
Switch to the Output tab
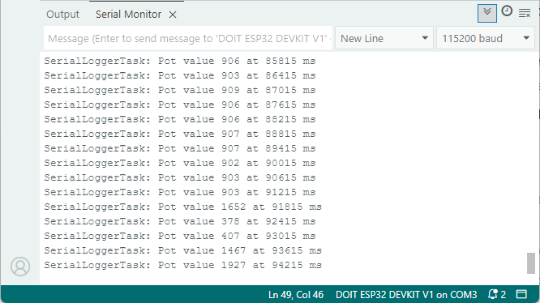(x=62, y=14)
